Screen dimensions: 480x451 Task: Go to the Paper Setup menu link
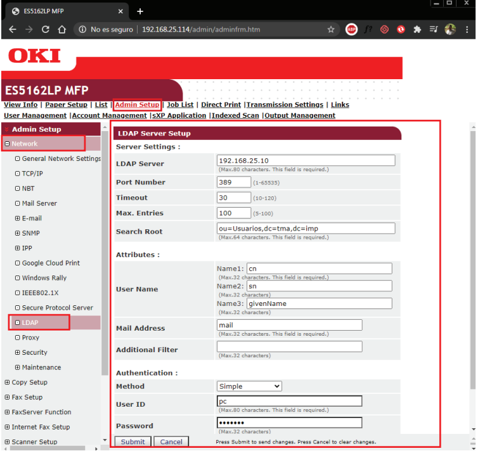point(66,105)
